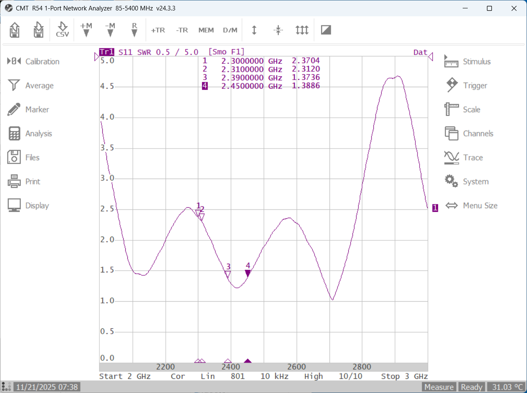Click marker 3 row at 2.3900000 GHz
This screenshot has height=393, width=527.
point(261,78)
